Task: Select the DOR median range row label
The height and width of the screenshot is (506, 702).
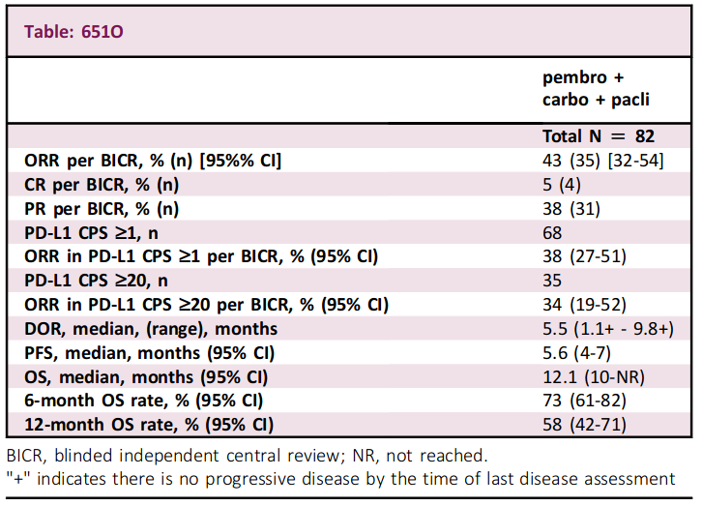Action: (151, 329)
